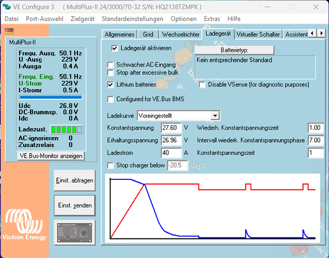Click the VE.Bus-Monitor anzeigen button
This screenshot has width=329, height=258.
click(x=51, y=156)
